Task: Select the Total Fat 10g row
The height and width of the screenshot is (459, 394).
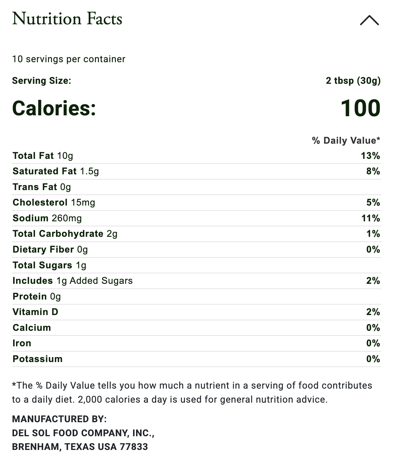Action: coord(43,156)
